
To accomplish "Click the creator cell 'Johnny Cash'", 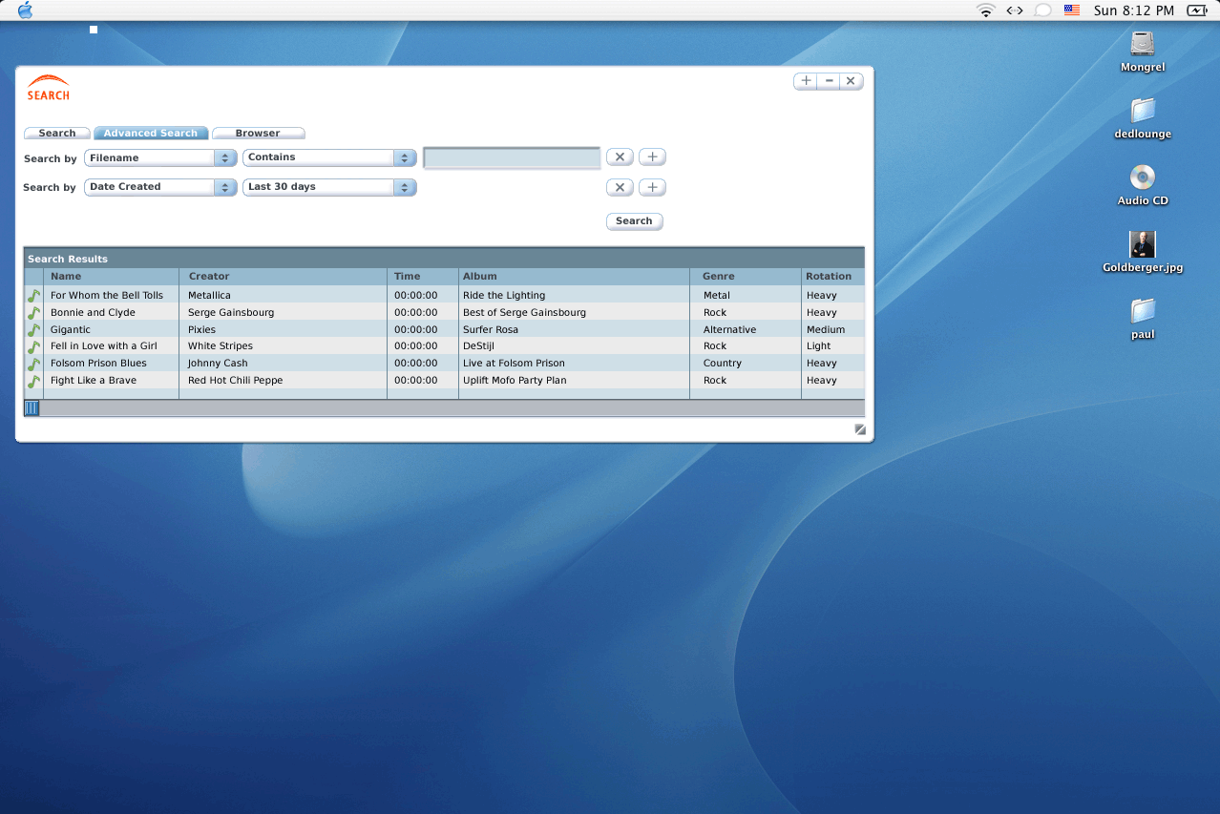I will 218,364.
